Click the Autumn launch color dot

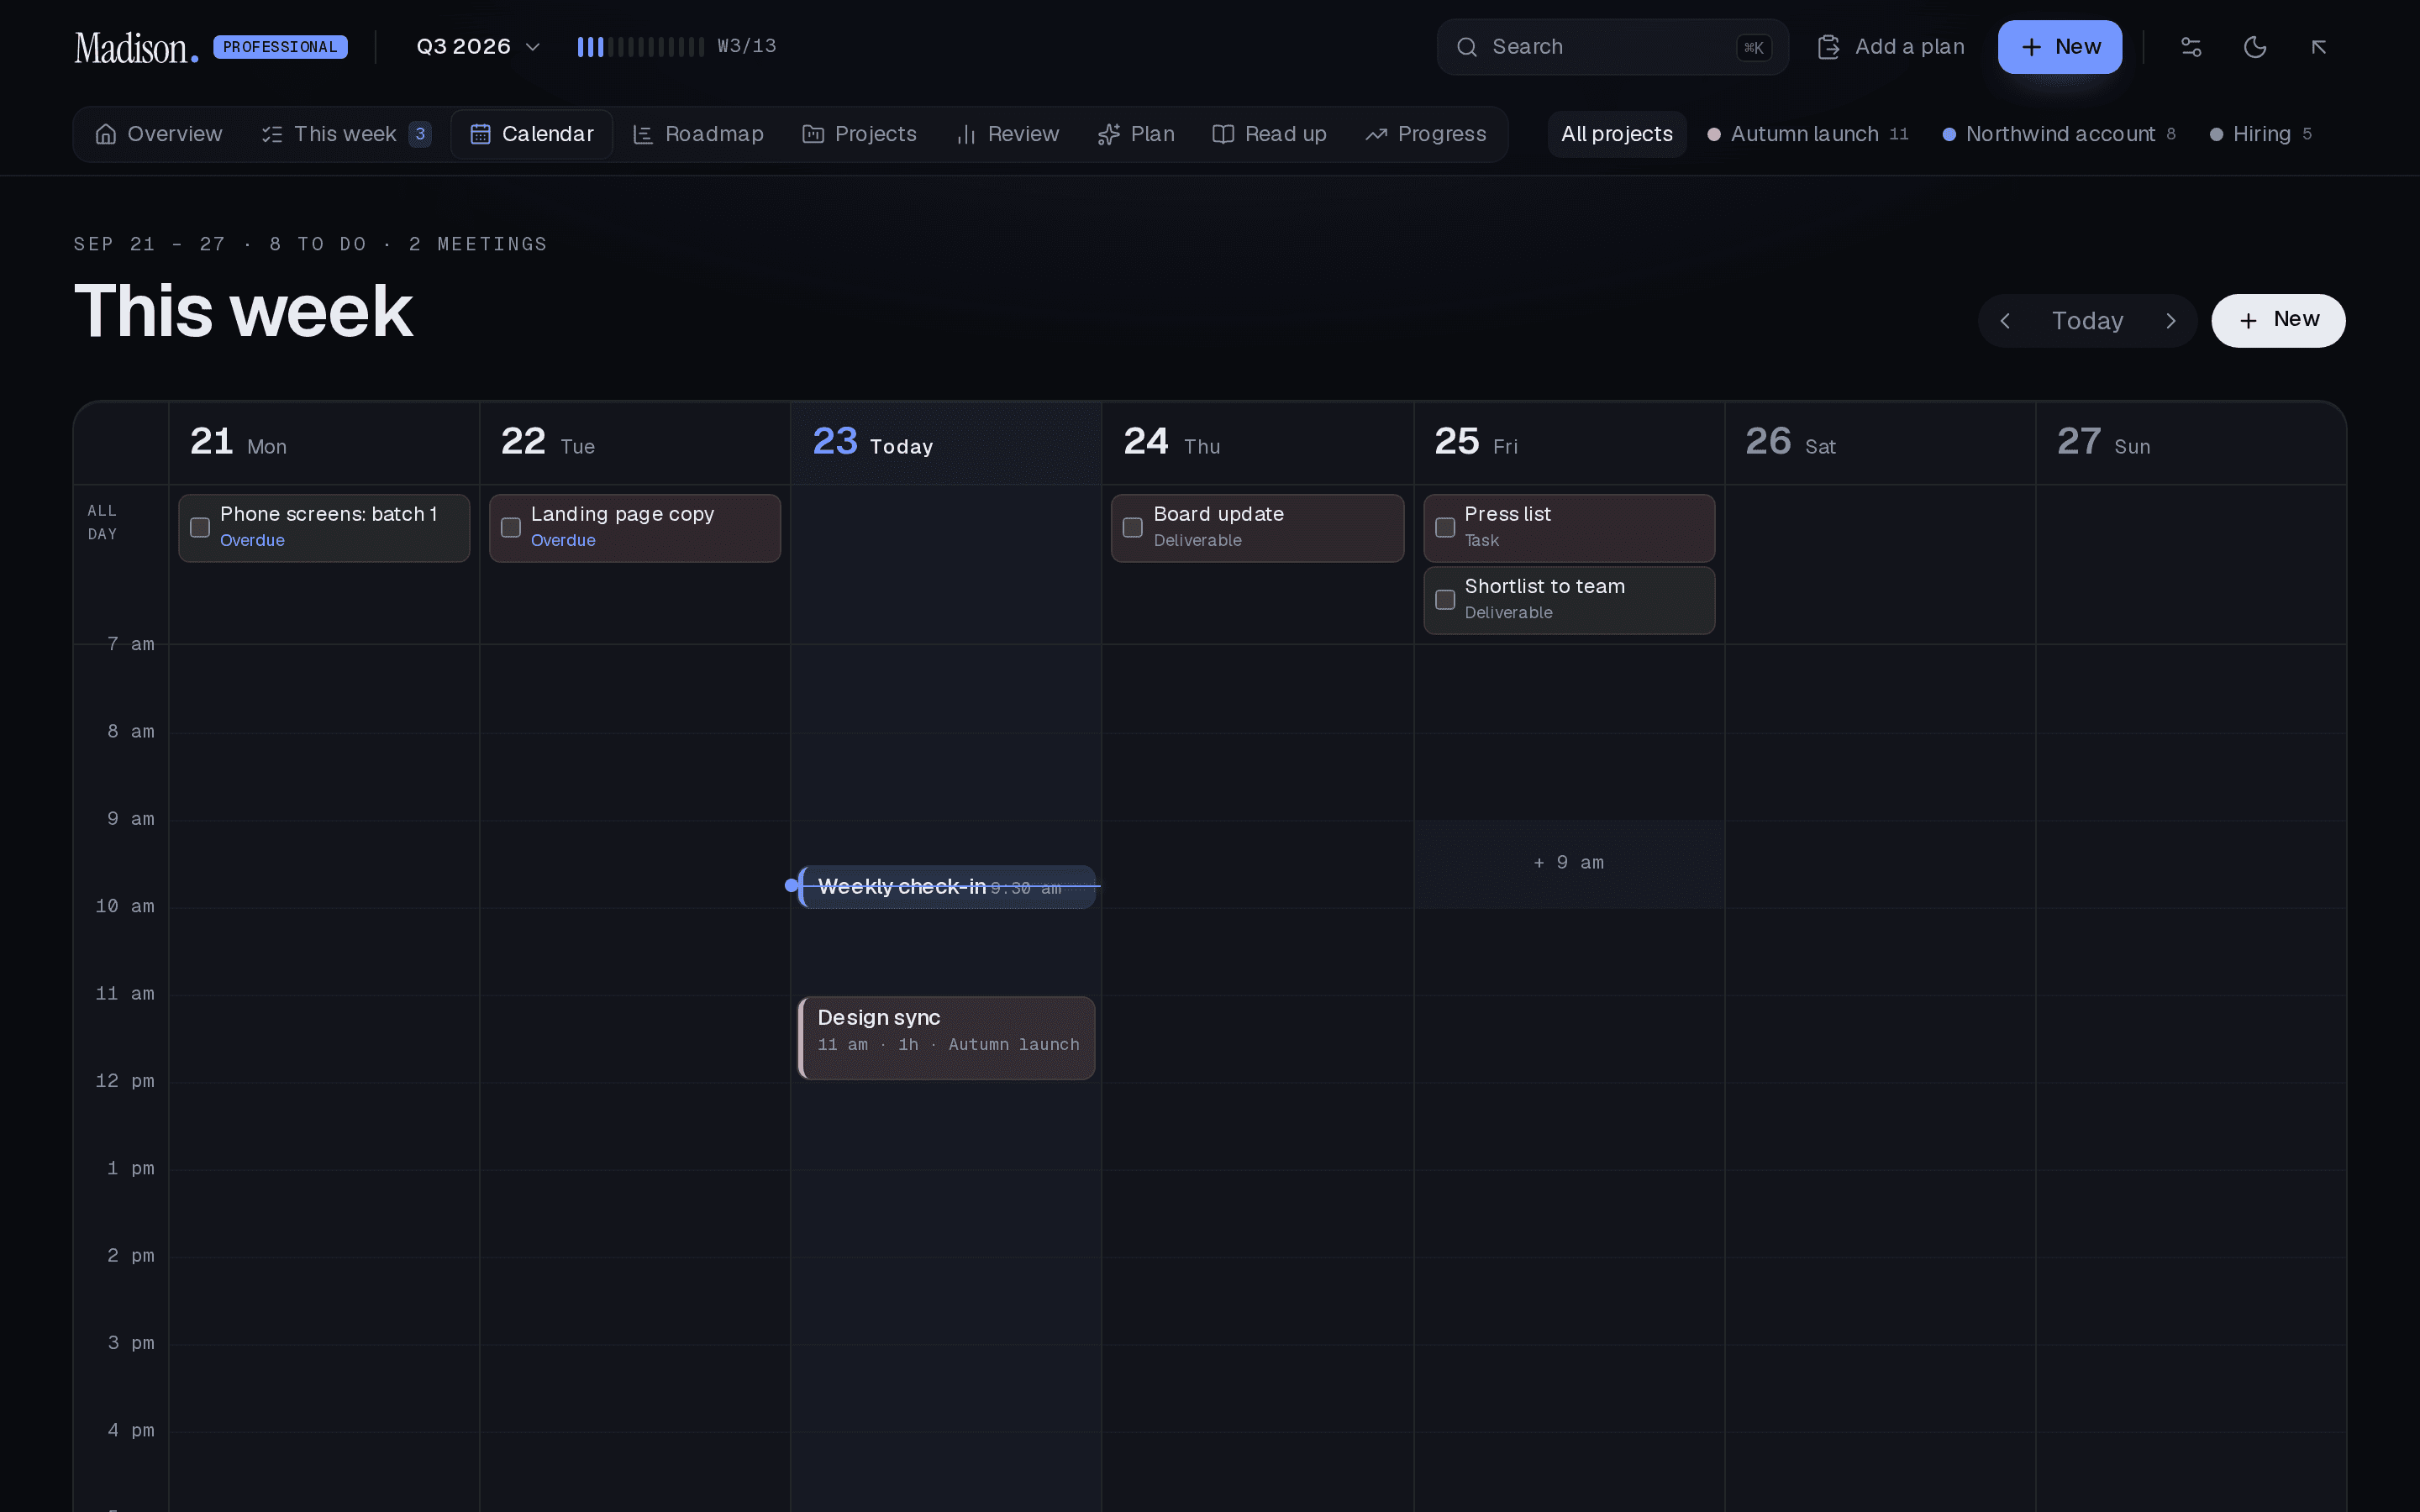coord(1714,134)
